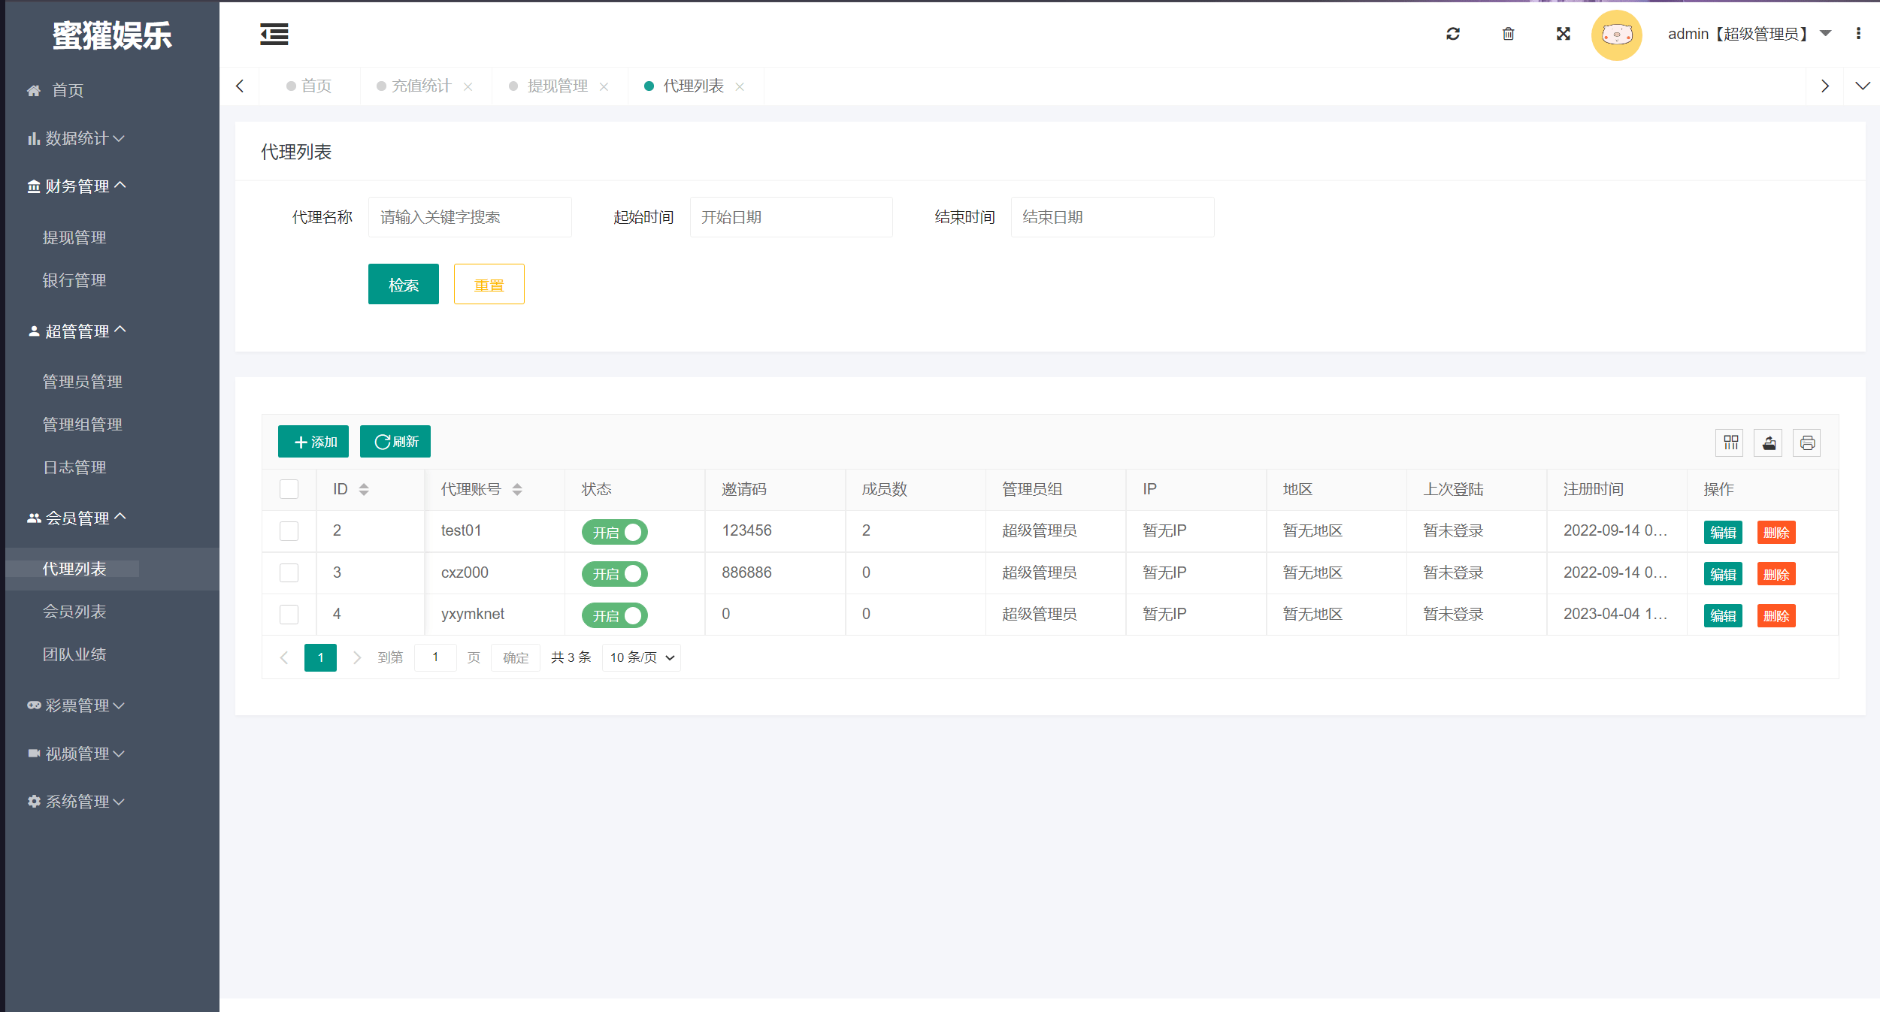Edit the test01 agent row

tap(1723, 533)
